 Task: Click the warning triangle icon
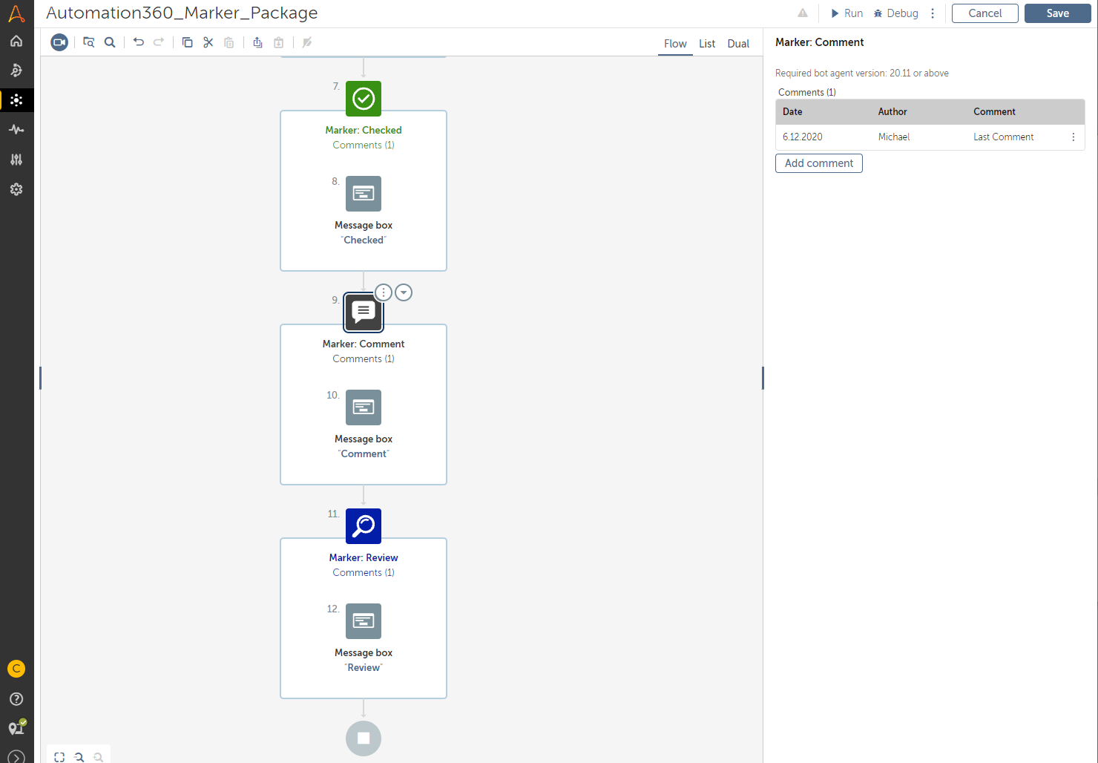pyautogui.click(x=803, y=13)
